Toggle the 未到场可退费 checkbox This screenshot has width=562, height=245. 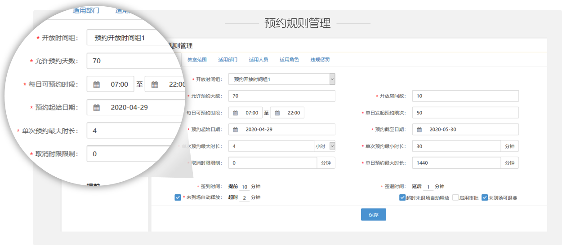click(485, 197)
